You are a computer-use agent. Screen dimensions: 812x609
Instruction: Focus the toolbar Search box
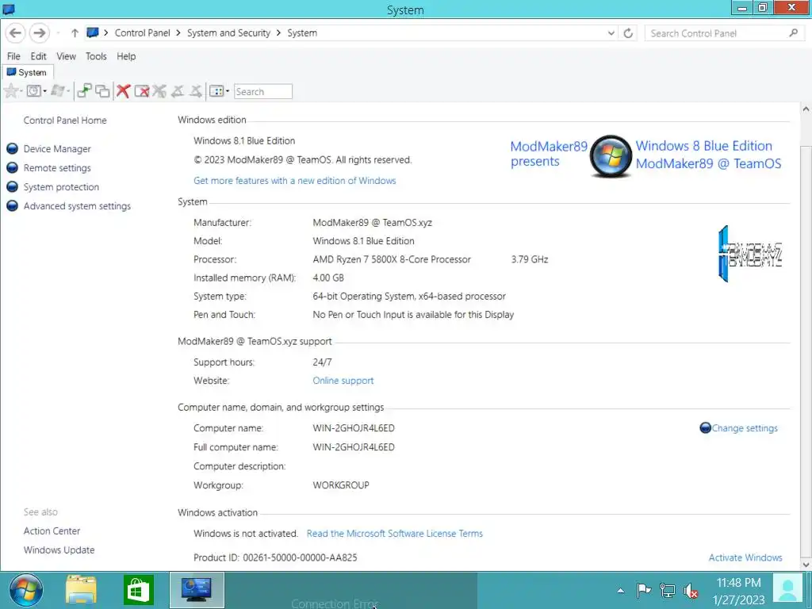tap(263, 91)
